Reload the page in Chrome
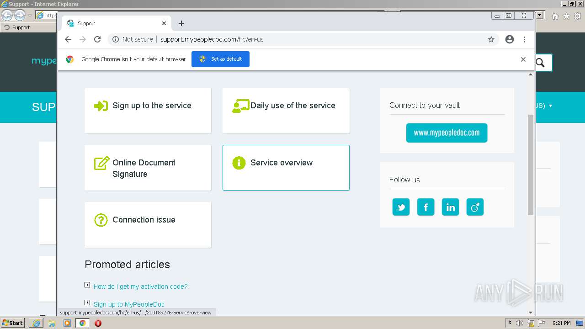The width and height of the screenshot is (585, 329). (x=97, y=39)
